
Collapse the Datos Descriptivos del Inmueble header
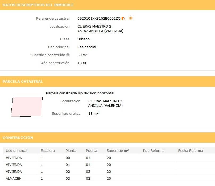tap(107, 5)
